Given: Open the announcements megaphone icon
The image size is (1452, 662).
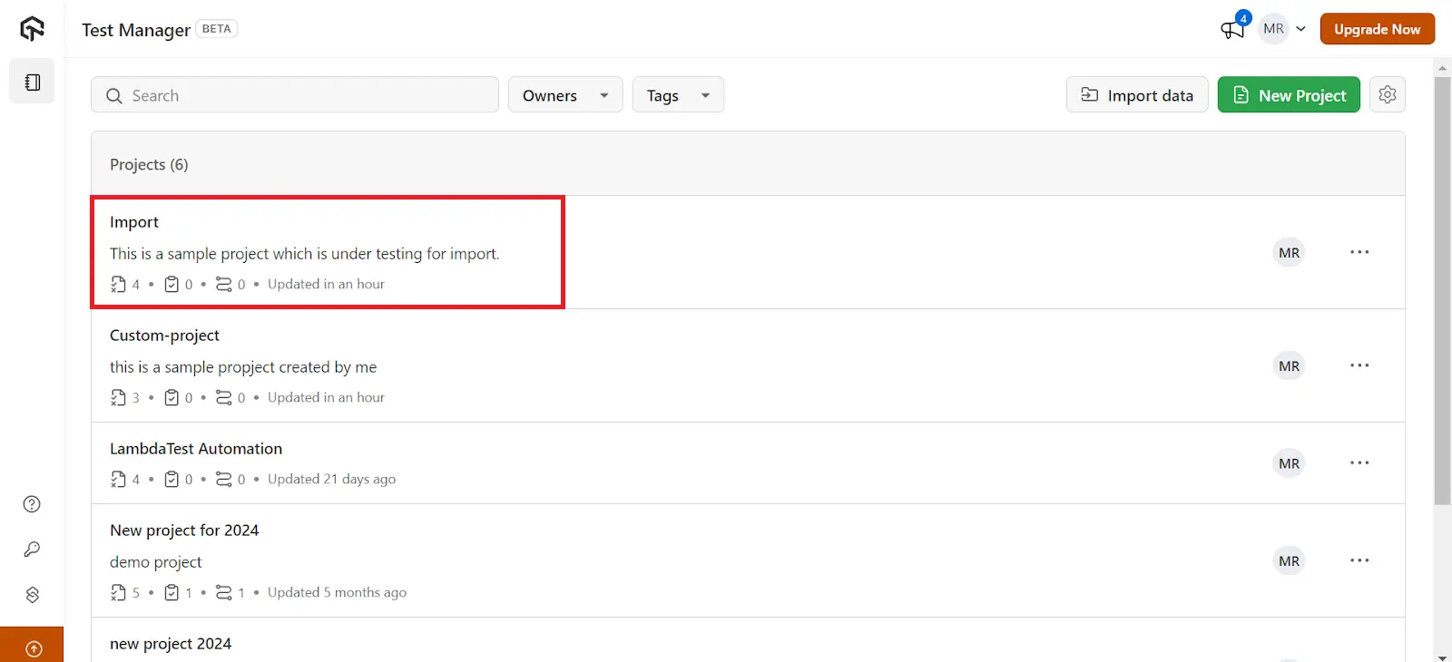Looking at the screenshot, I should 1232,29.
